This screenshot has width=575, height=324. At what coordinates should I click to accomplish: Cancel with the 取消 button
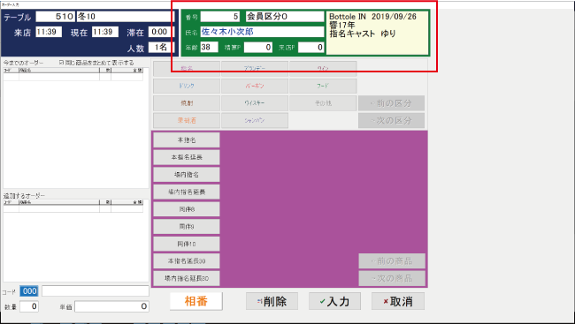coord(398,301)
